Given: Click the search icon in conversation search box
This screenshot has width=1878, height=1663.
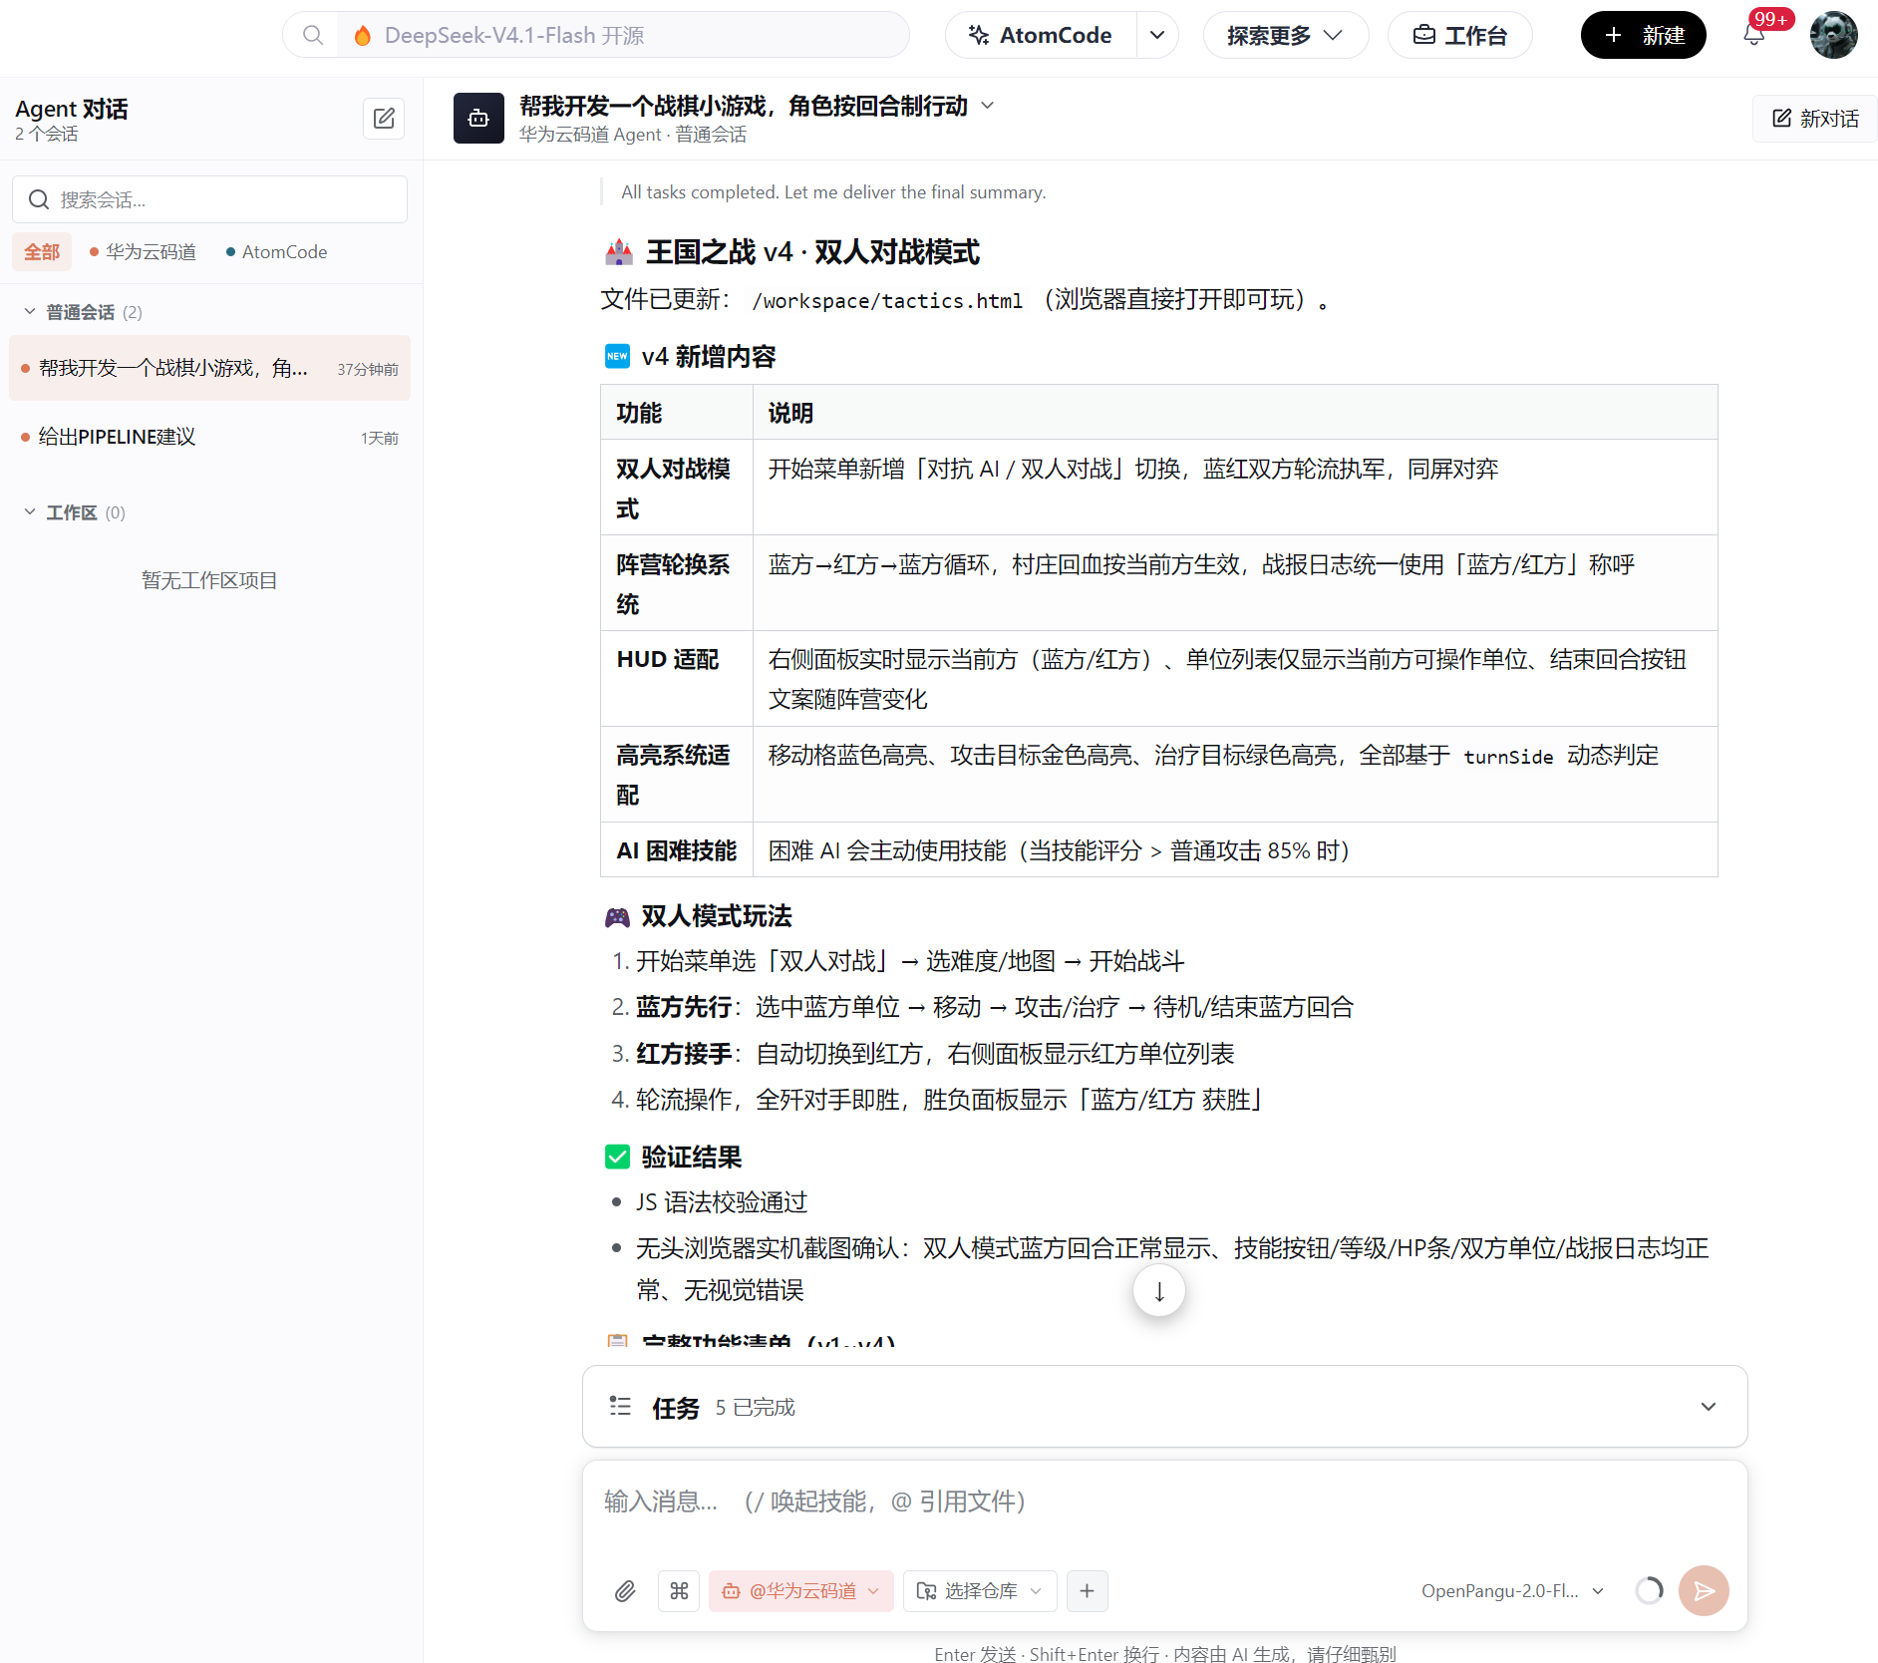Looking at the screenshot, I should tap(39, 199).
